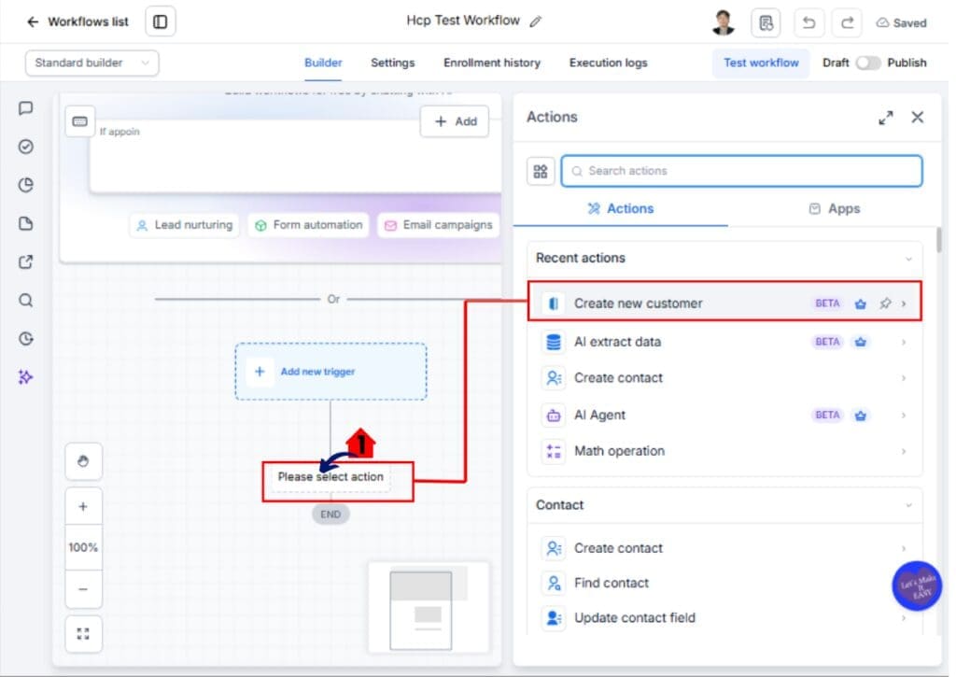Click the Test workflow button
This screenshot has height=677, width=956.
point(761,63)
